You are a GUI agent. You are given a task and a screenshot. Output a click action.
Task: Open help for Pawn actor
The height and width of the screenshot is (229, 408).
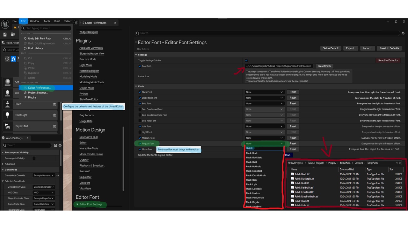55,104
